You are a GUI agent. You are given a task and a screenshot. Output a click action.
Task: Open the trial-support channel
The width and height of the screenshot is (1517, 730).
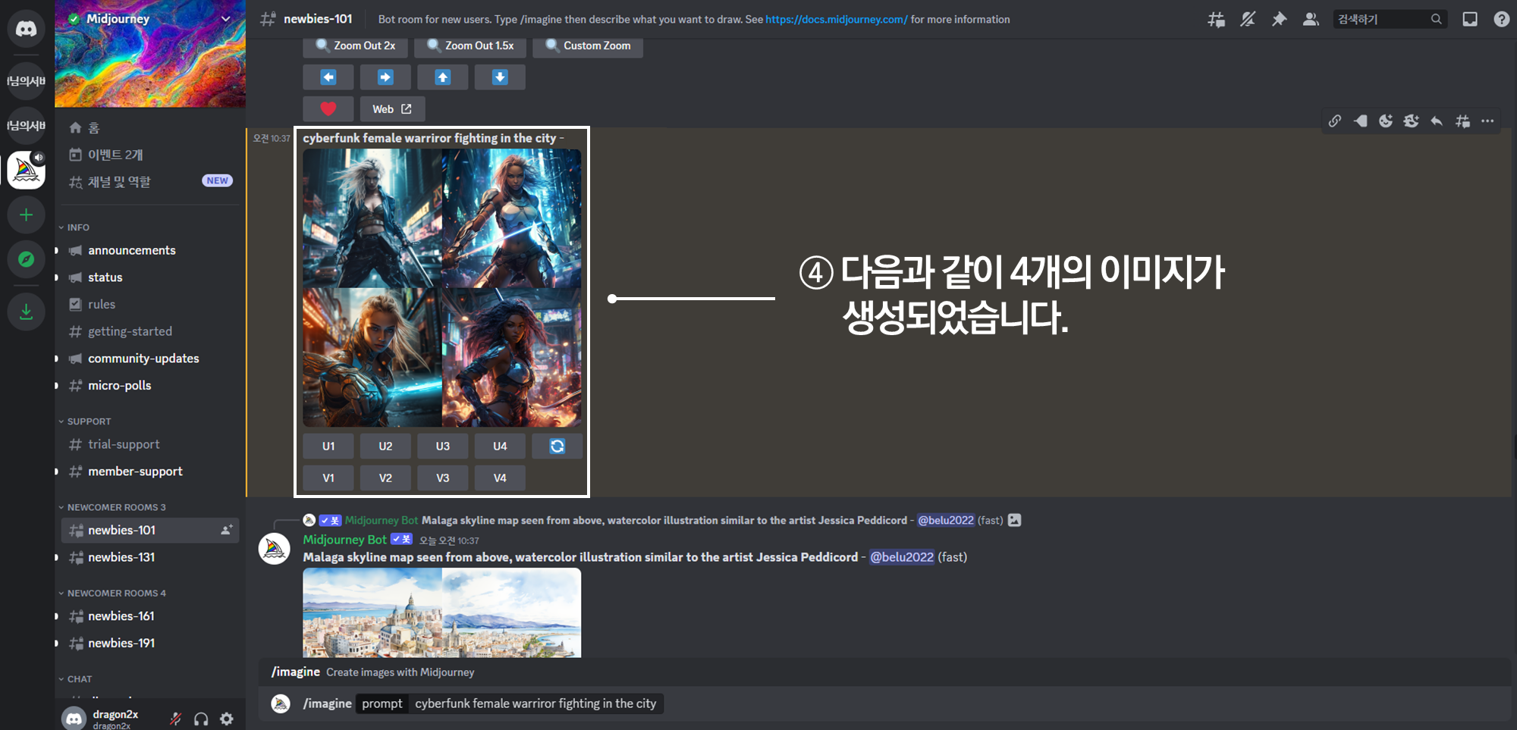point(150,444)
